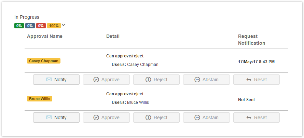Reject Bruce Willis's approval request
This screenshot has height=138, width=304.
coord(156,118)
